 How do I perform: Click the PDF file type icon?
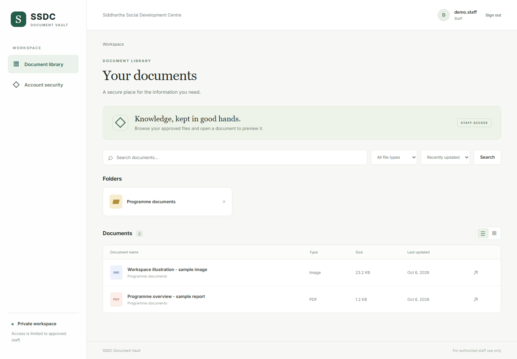tap(116, 299)
